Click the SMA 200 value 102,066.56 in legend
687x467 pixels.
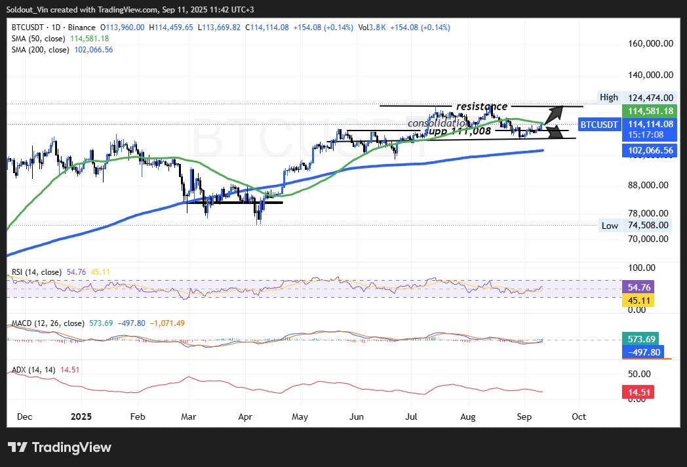[93, 50]
